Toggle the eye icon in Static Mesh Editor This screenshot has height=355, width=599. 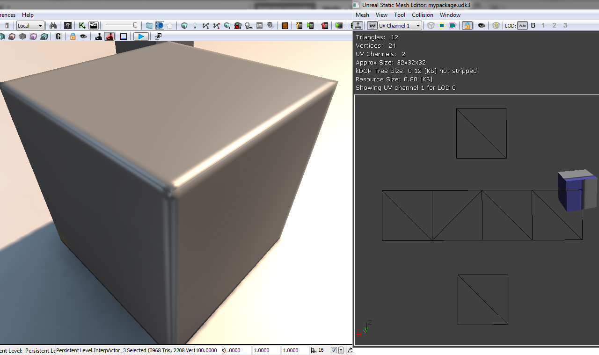(481, 26)
